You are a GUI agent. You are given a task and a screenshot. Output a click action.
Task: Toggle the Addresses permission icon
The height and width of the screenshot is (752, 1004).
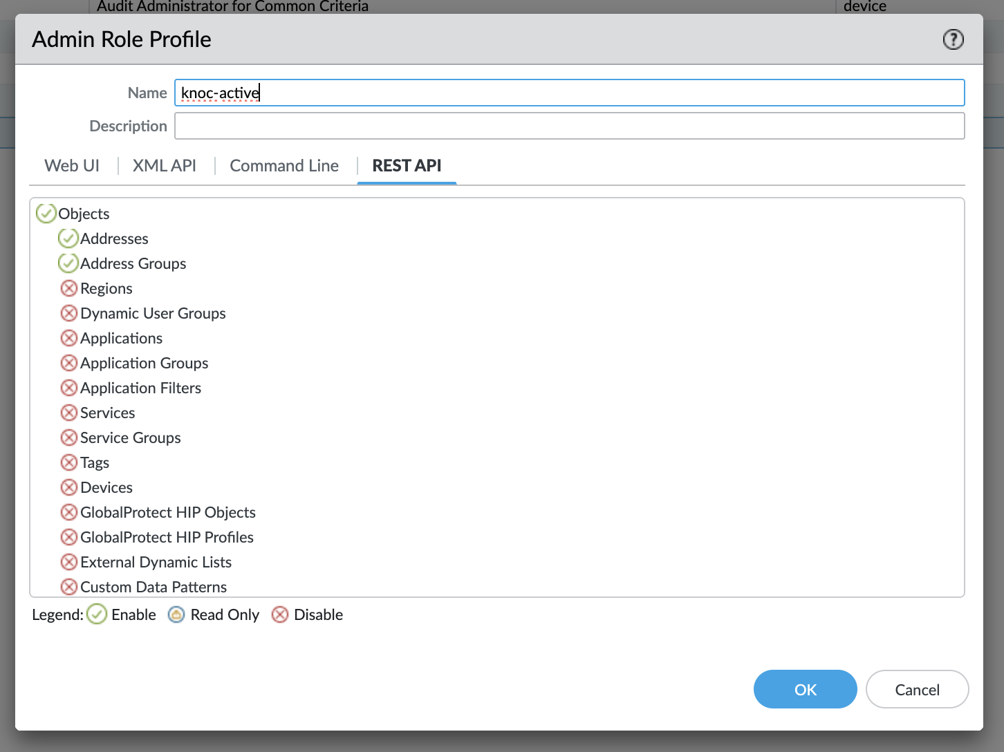[x=68, y=238]
